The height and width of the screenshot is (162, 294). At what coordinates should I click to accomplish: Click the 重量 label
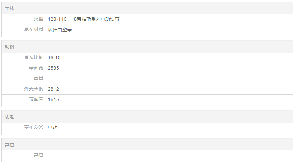coord(38,78)
